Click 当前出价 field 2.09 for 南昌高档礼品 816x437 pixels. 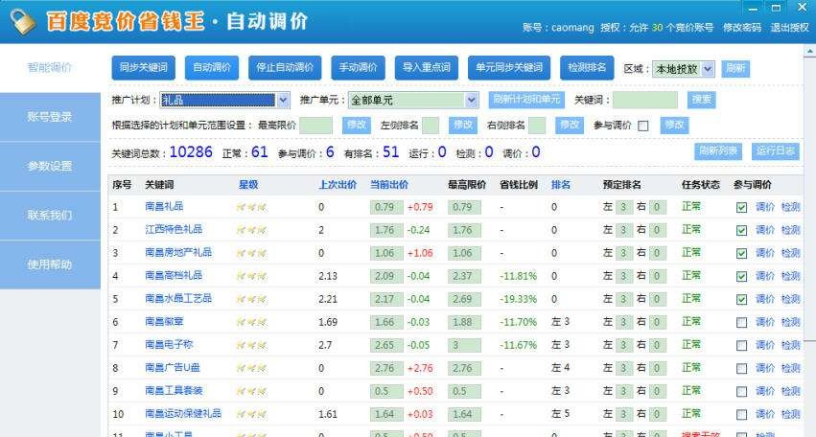(386, 276)
